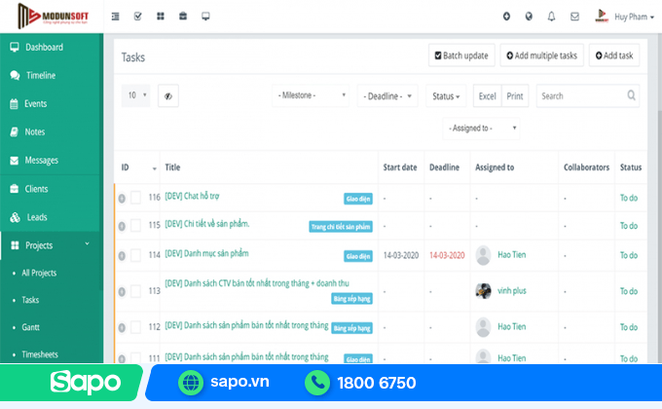
Task: Click the vinh plus avatar thumbnail
Action: click(x=483, y=291)
